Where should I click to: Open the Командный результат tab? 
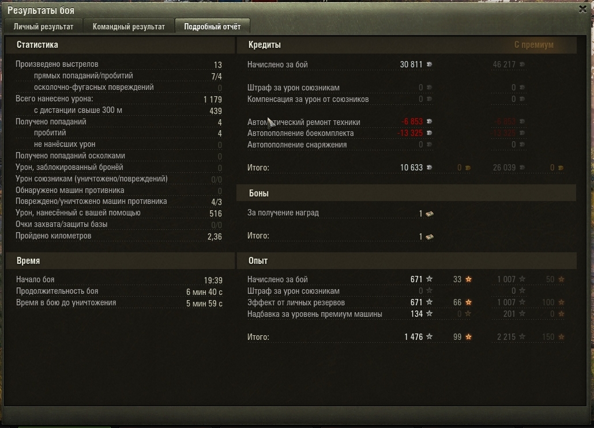[x=129, y=26]
